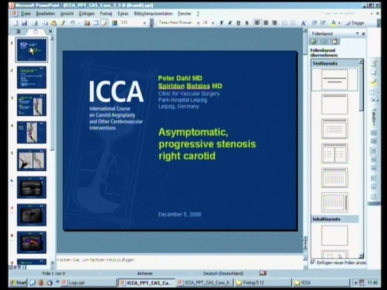Screen dimensions: 387x290
Task: Click the font color A icon
Action: [333, 23]
